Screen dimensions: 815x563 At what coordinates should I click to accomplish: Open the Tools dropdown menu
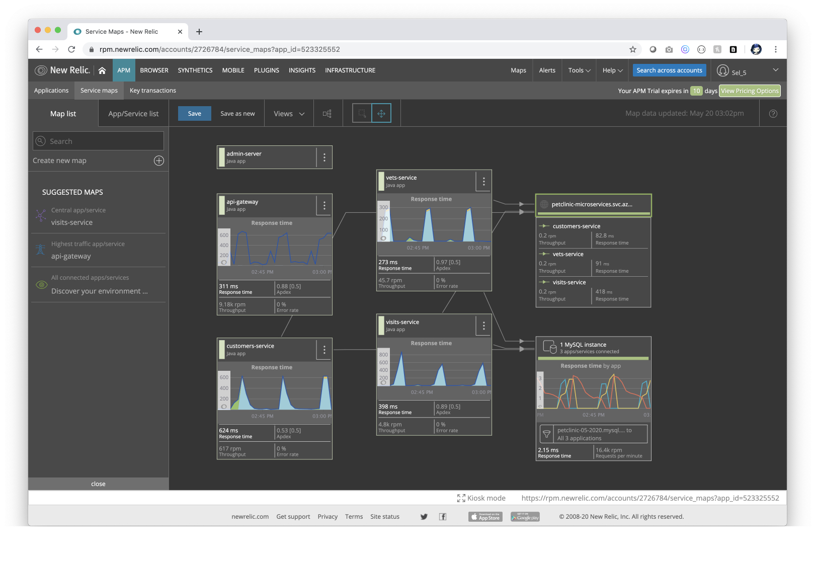579,70
